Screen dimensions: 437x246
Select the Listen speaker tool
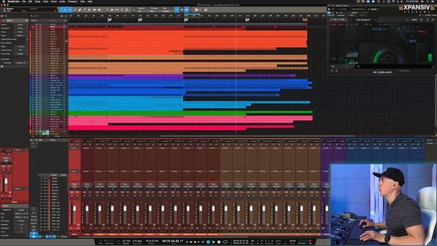pyautogui.click(x=99, y=10)
